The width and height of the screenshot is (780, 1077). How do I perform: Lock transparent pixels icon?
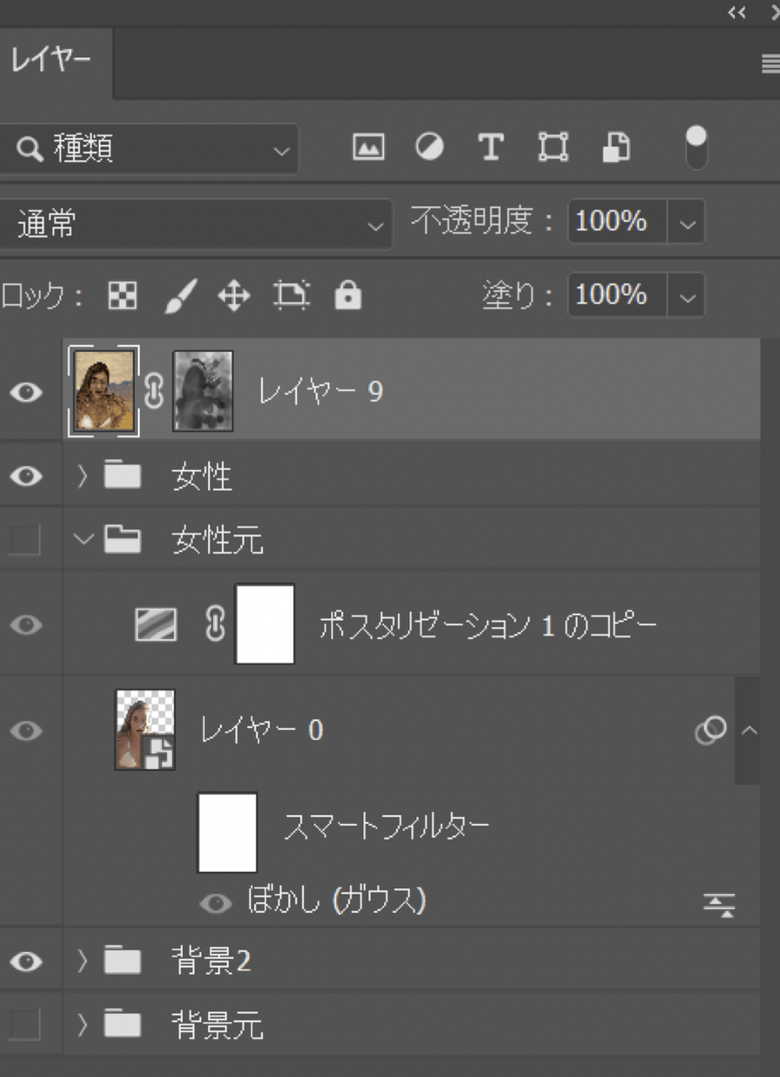click(x=122, y=297)
